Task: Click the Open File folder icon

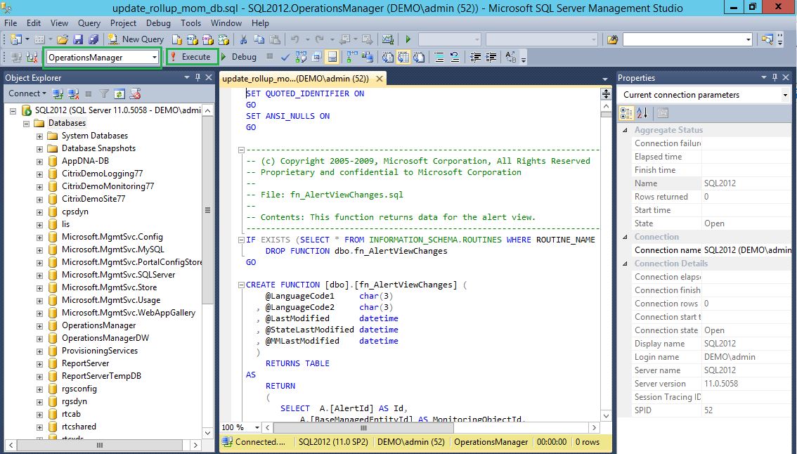Action: (x=63, y=39)
